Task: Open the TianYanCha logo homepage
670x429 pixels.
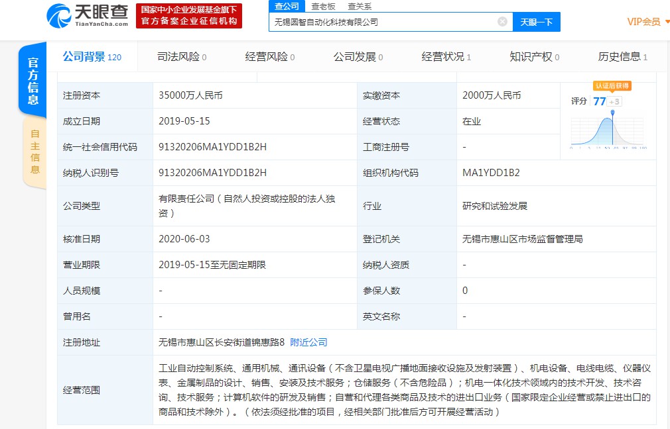Action: [x=87, y=16]
